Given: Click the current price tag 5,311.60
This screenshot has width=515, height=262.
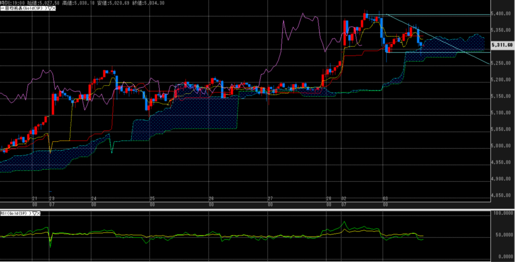Looking at the screenshot, I should (x=502, y=45).
